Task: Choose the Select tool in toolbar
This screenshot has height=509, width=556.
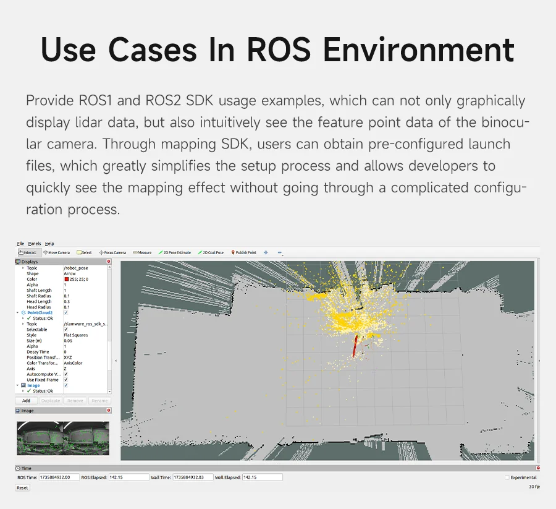Action: click(85, 252)
